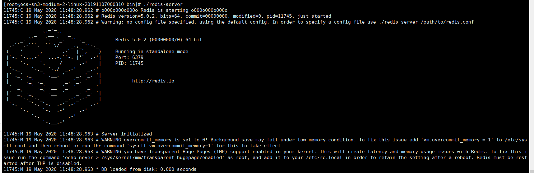The width and height of the screenshot is (534, 173).
Task: Click the /sys/kernel/mm/transparent_hugepage/enabled path
Action: pos(163,157)
